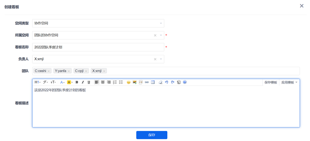Clear the 负责人 selection

[155, 59]
